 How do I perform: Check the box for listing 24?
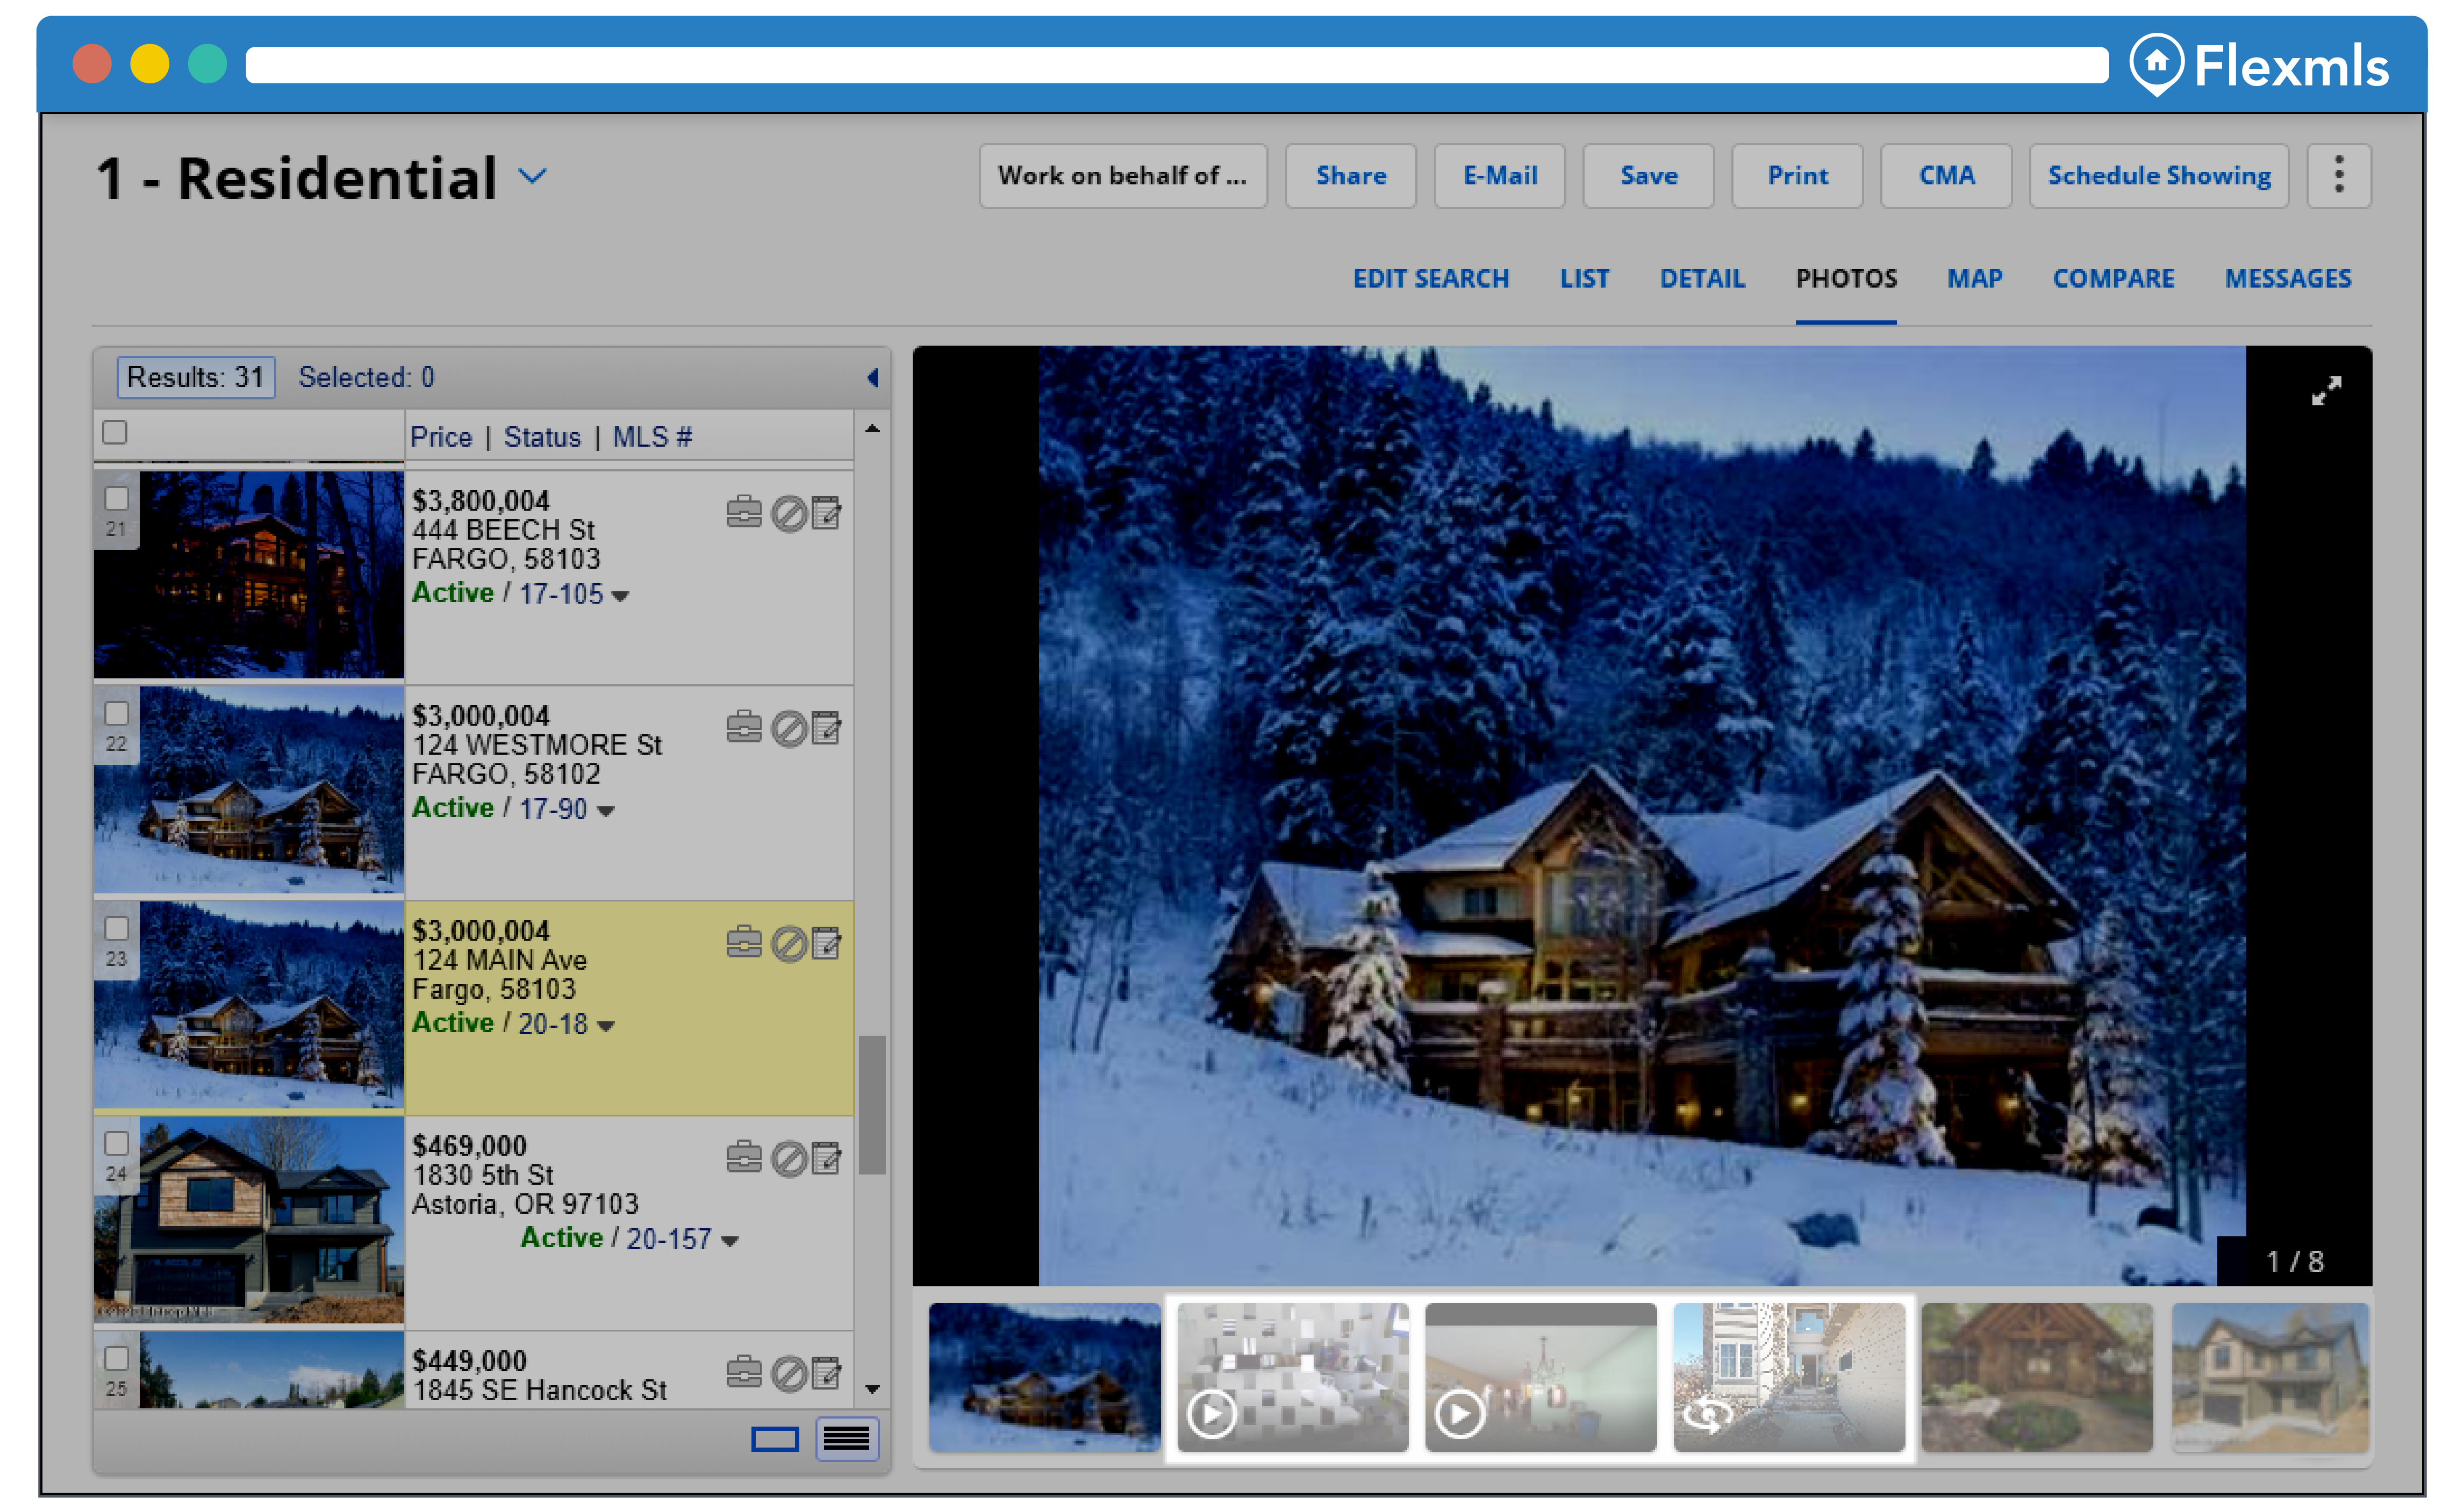[117, 1143]
